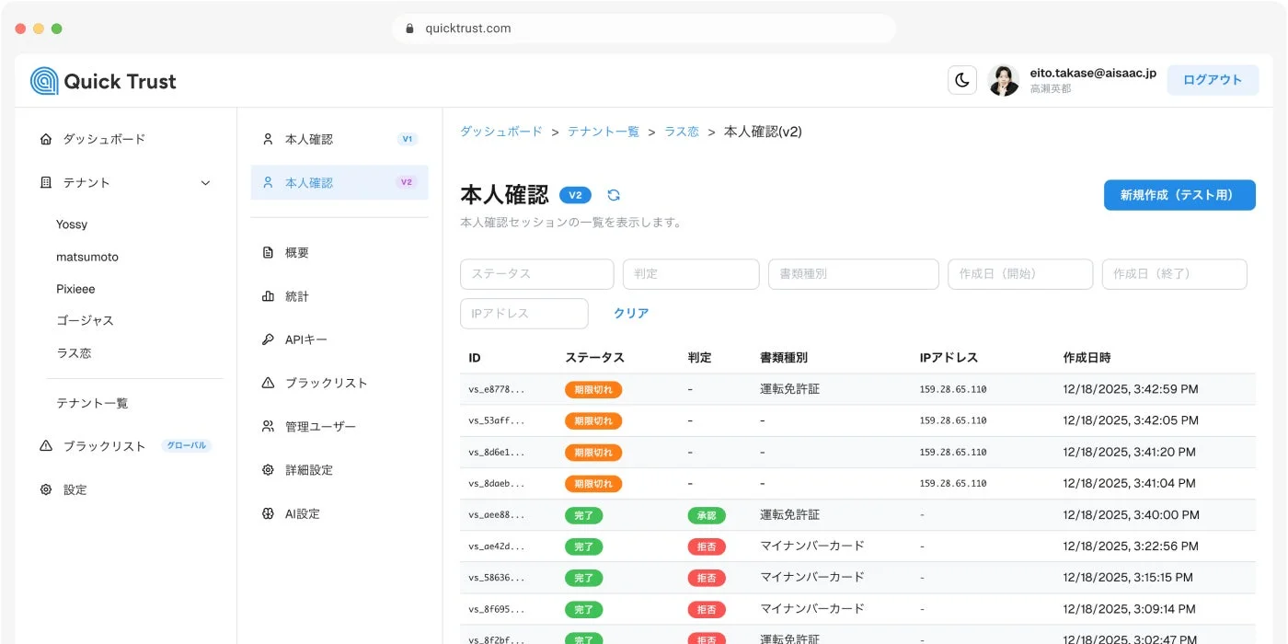Open AI設定 via the globe icon
Screen dimensions: 1288x644
[267, 513]
